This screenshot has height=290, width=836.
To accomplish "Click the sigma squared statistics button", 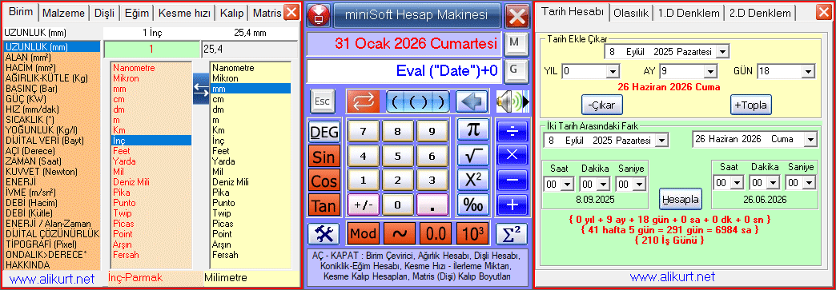I will [512, 233].
